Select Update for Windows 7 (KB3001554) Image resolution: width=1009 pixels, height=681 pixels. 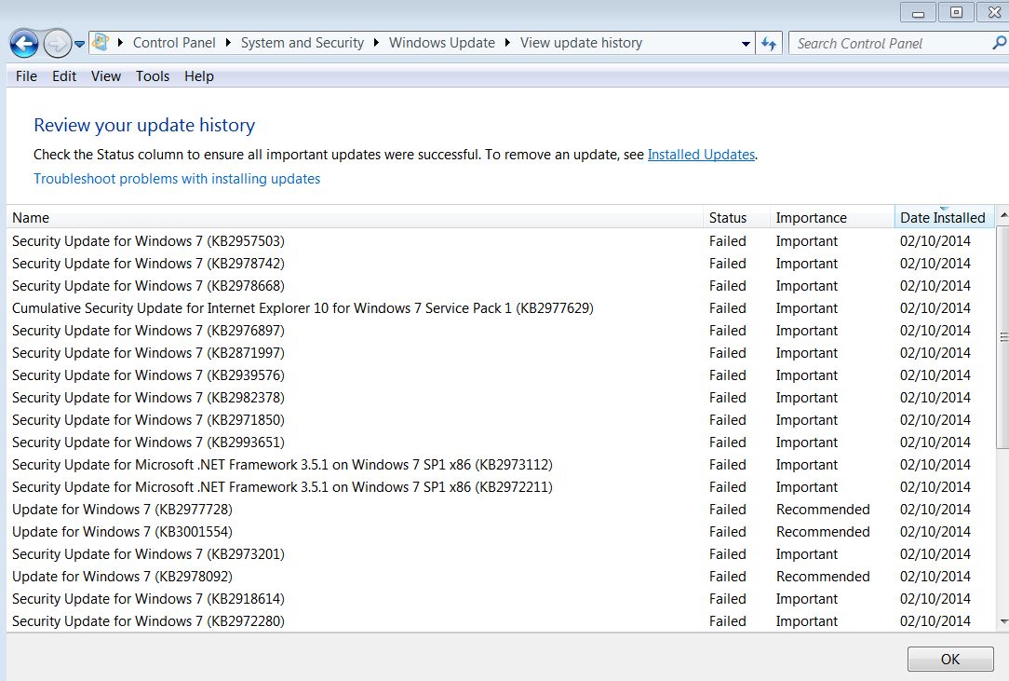122,532
